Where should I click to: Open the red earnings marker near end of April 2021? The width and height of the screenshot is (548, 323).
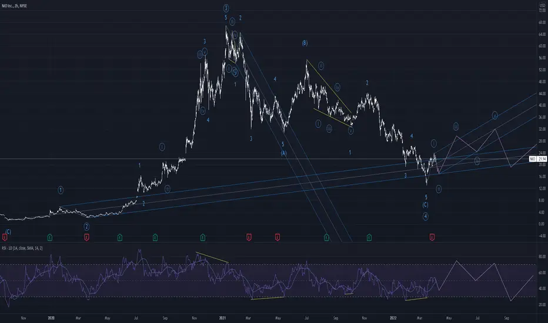tap(278, 237)
